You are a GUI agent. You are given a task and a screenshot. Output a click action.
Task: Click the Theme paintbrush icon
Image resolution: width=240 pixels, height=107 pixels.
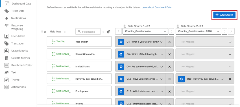6,80
